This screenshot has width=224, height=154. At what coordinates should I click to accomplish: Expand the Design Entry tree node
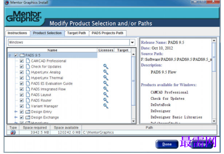(16, 112)
